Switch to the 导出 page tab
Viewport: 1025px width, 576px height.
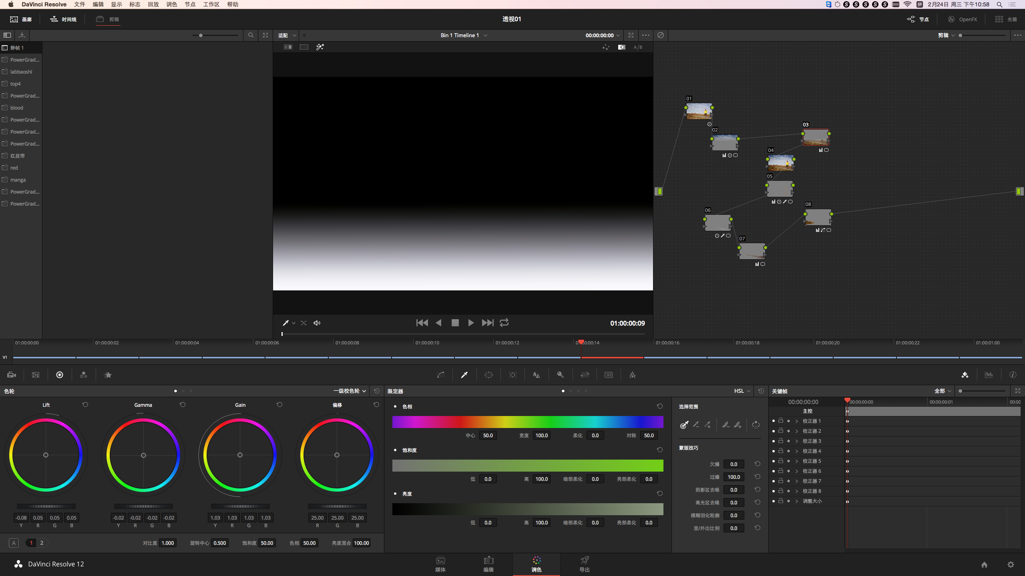585,564
